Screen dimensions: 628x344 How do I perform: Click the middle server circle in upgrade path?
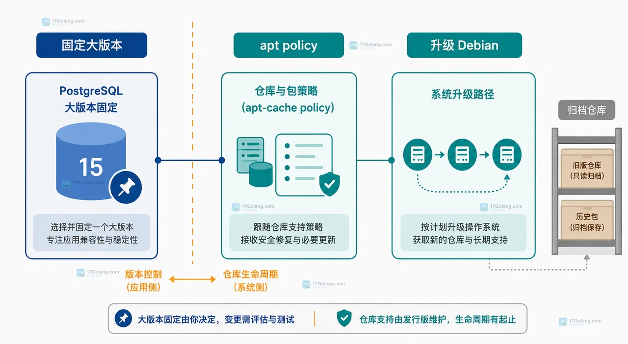click(x=462, y=154)
